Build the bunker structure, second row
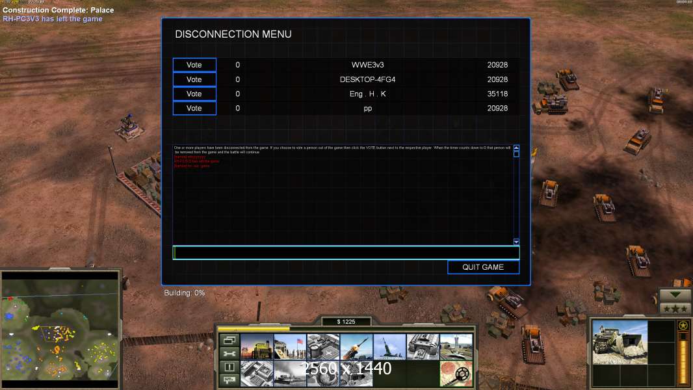 356,374
